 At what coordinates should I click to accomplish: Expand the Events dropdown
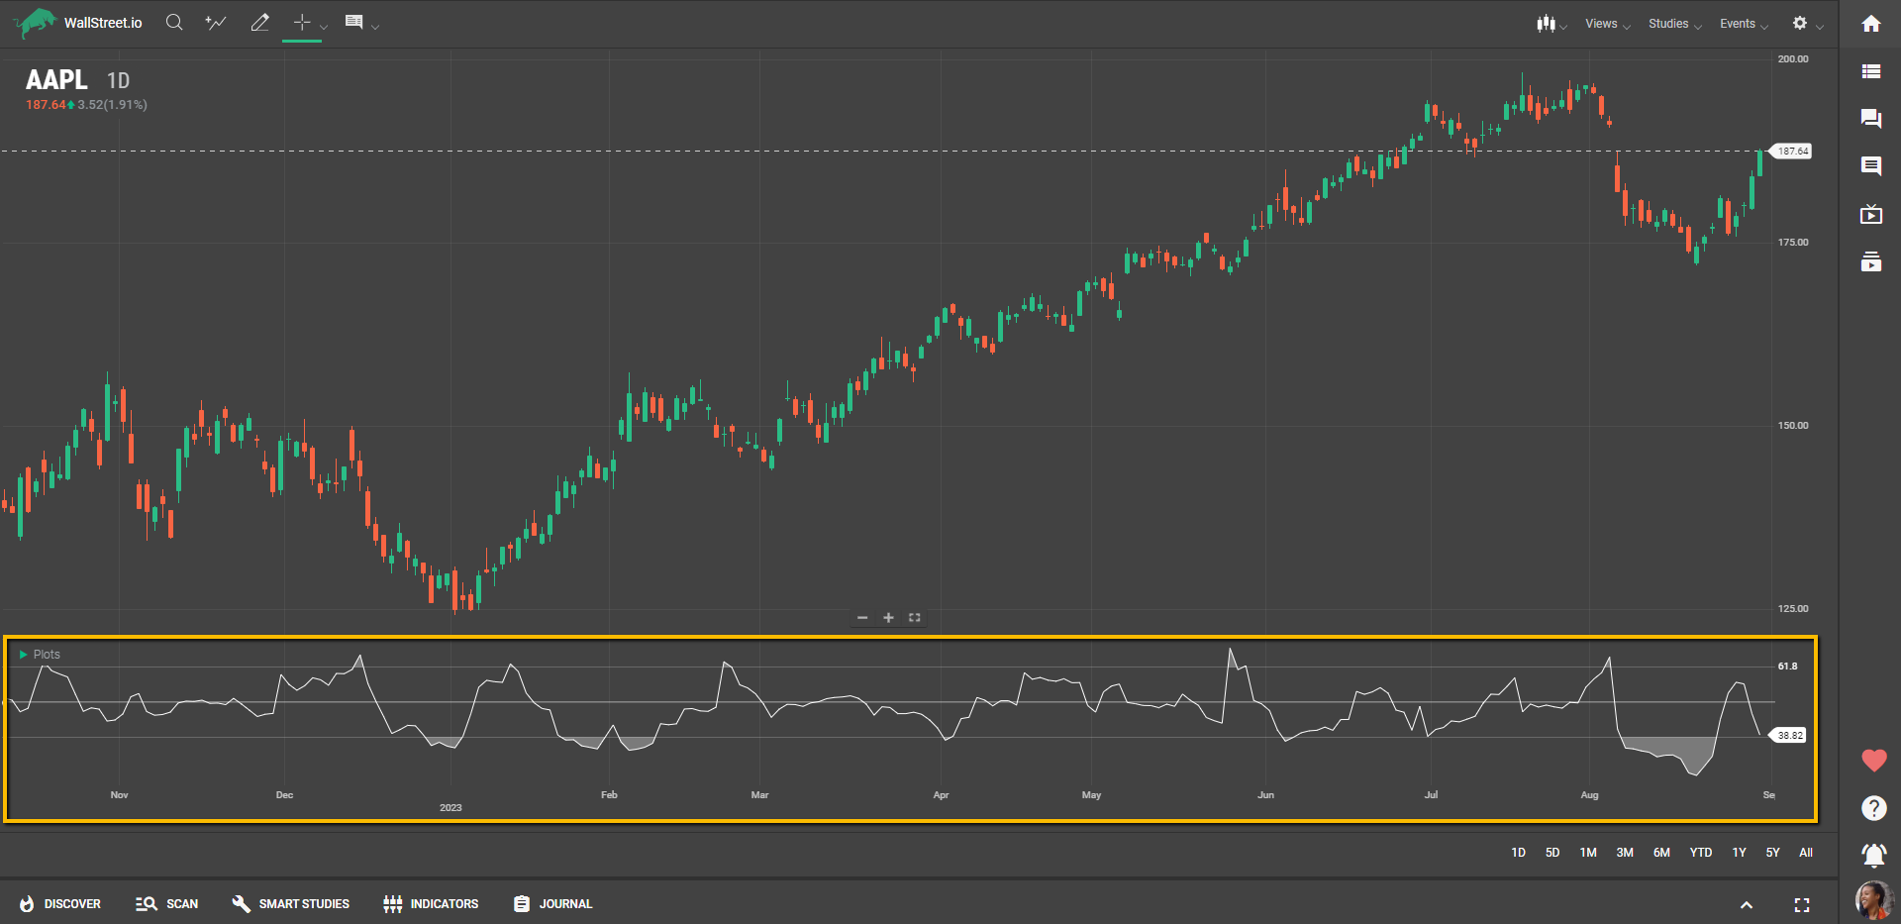tap(1743, 24)
